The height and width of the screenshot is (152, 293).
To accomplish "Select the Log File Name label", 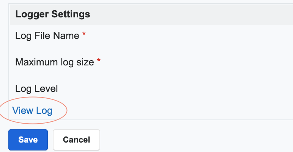I will 47,36.
